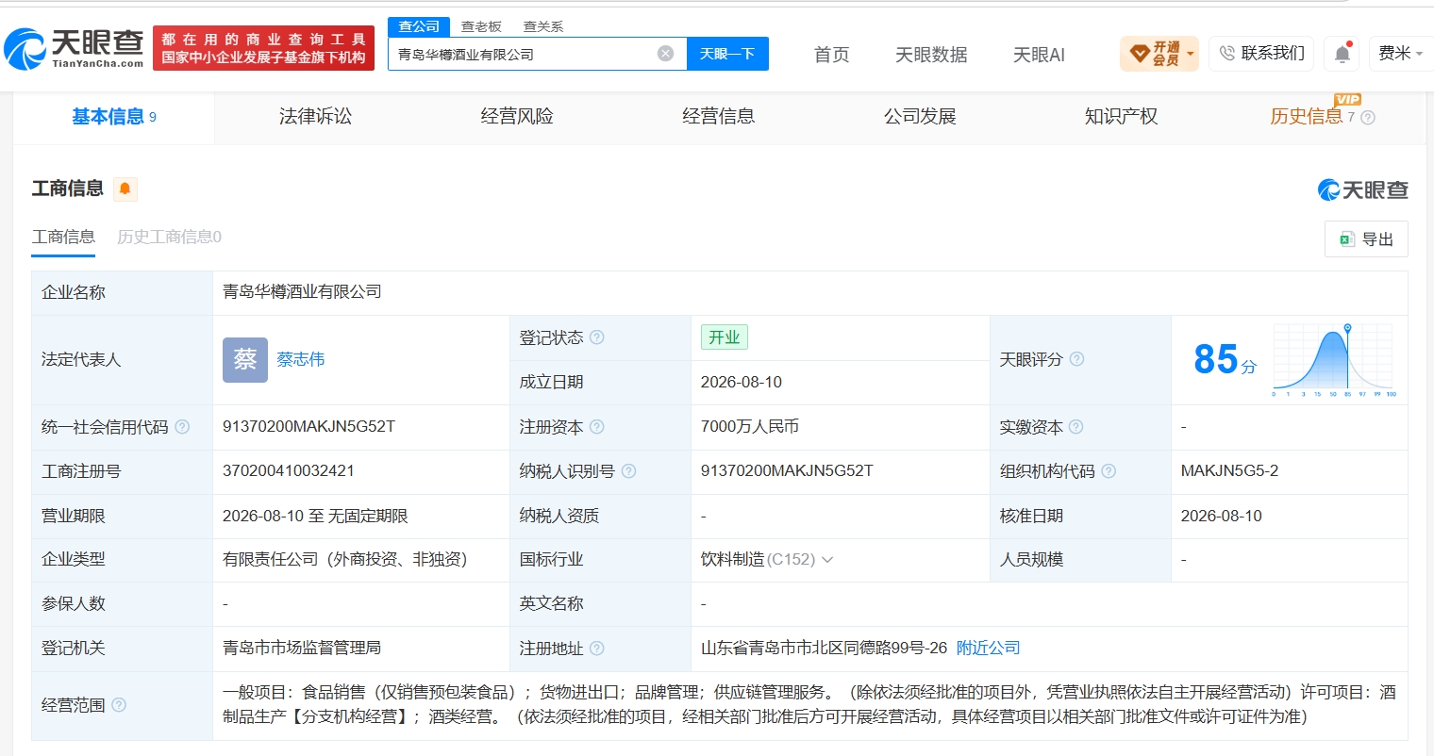Click help icon beside 天眼评分
Viewport: 1434px width, 756px height.
tap(1076, 359)
